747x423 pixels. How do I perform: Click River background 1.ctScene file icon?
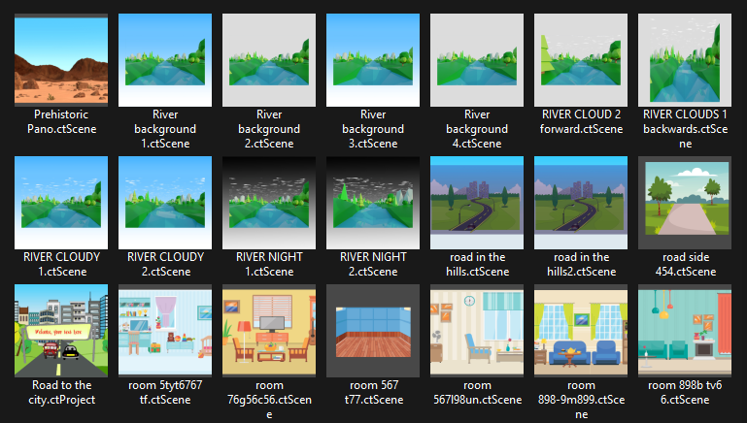pos(165,60)
